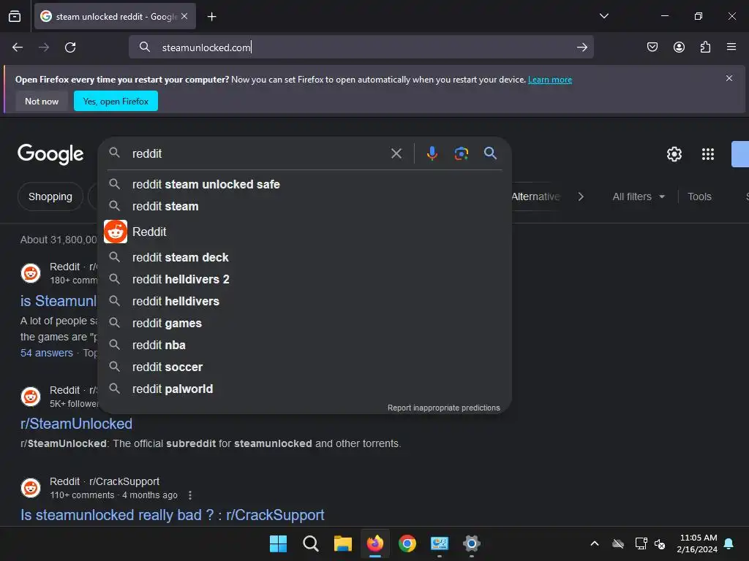The image size is (749, 561).
Task: Click the r/CrackSupport result Reddit favicon
Action: pyautogui.click(x=31, y=488)
